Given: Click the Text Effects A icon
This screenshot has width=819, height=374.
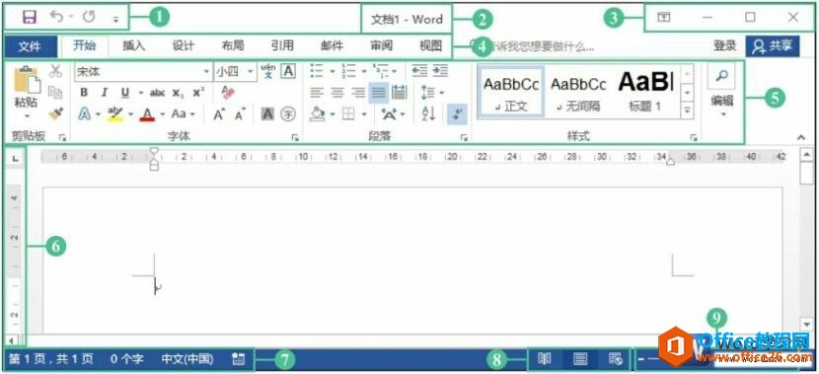Looking at the screenshot, I should [85, 113].
